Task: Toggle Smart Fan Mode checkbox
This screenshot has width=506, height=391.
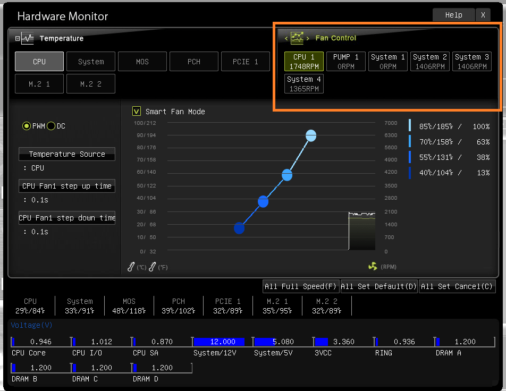Action: [x=137, y=112]
